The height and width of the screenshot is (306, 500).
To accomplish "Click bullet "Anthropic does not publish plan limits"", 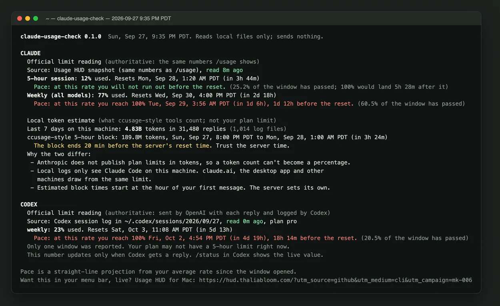I will click(190, 162).
